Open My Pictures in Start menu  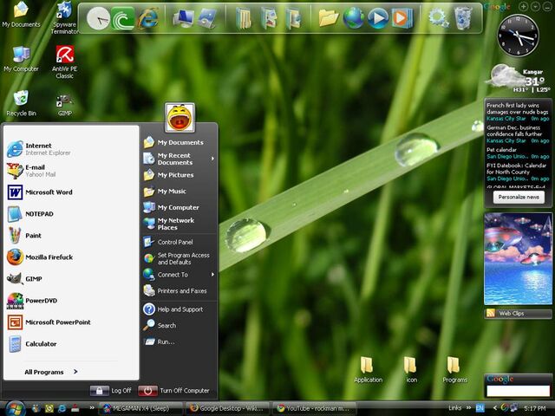point(180,175)
